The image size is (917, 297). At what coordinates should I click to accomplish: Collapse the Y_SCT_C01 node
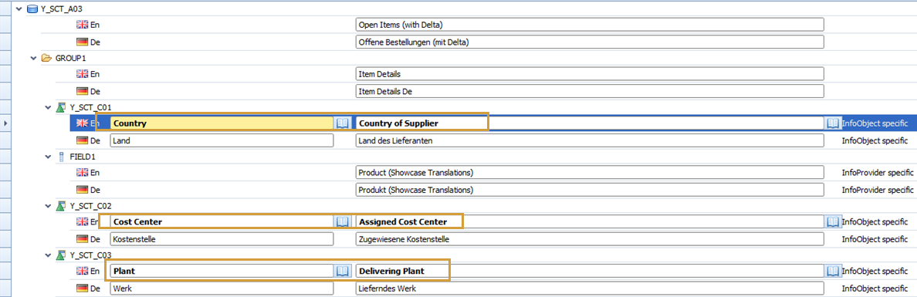(x=47, y=107)
